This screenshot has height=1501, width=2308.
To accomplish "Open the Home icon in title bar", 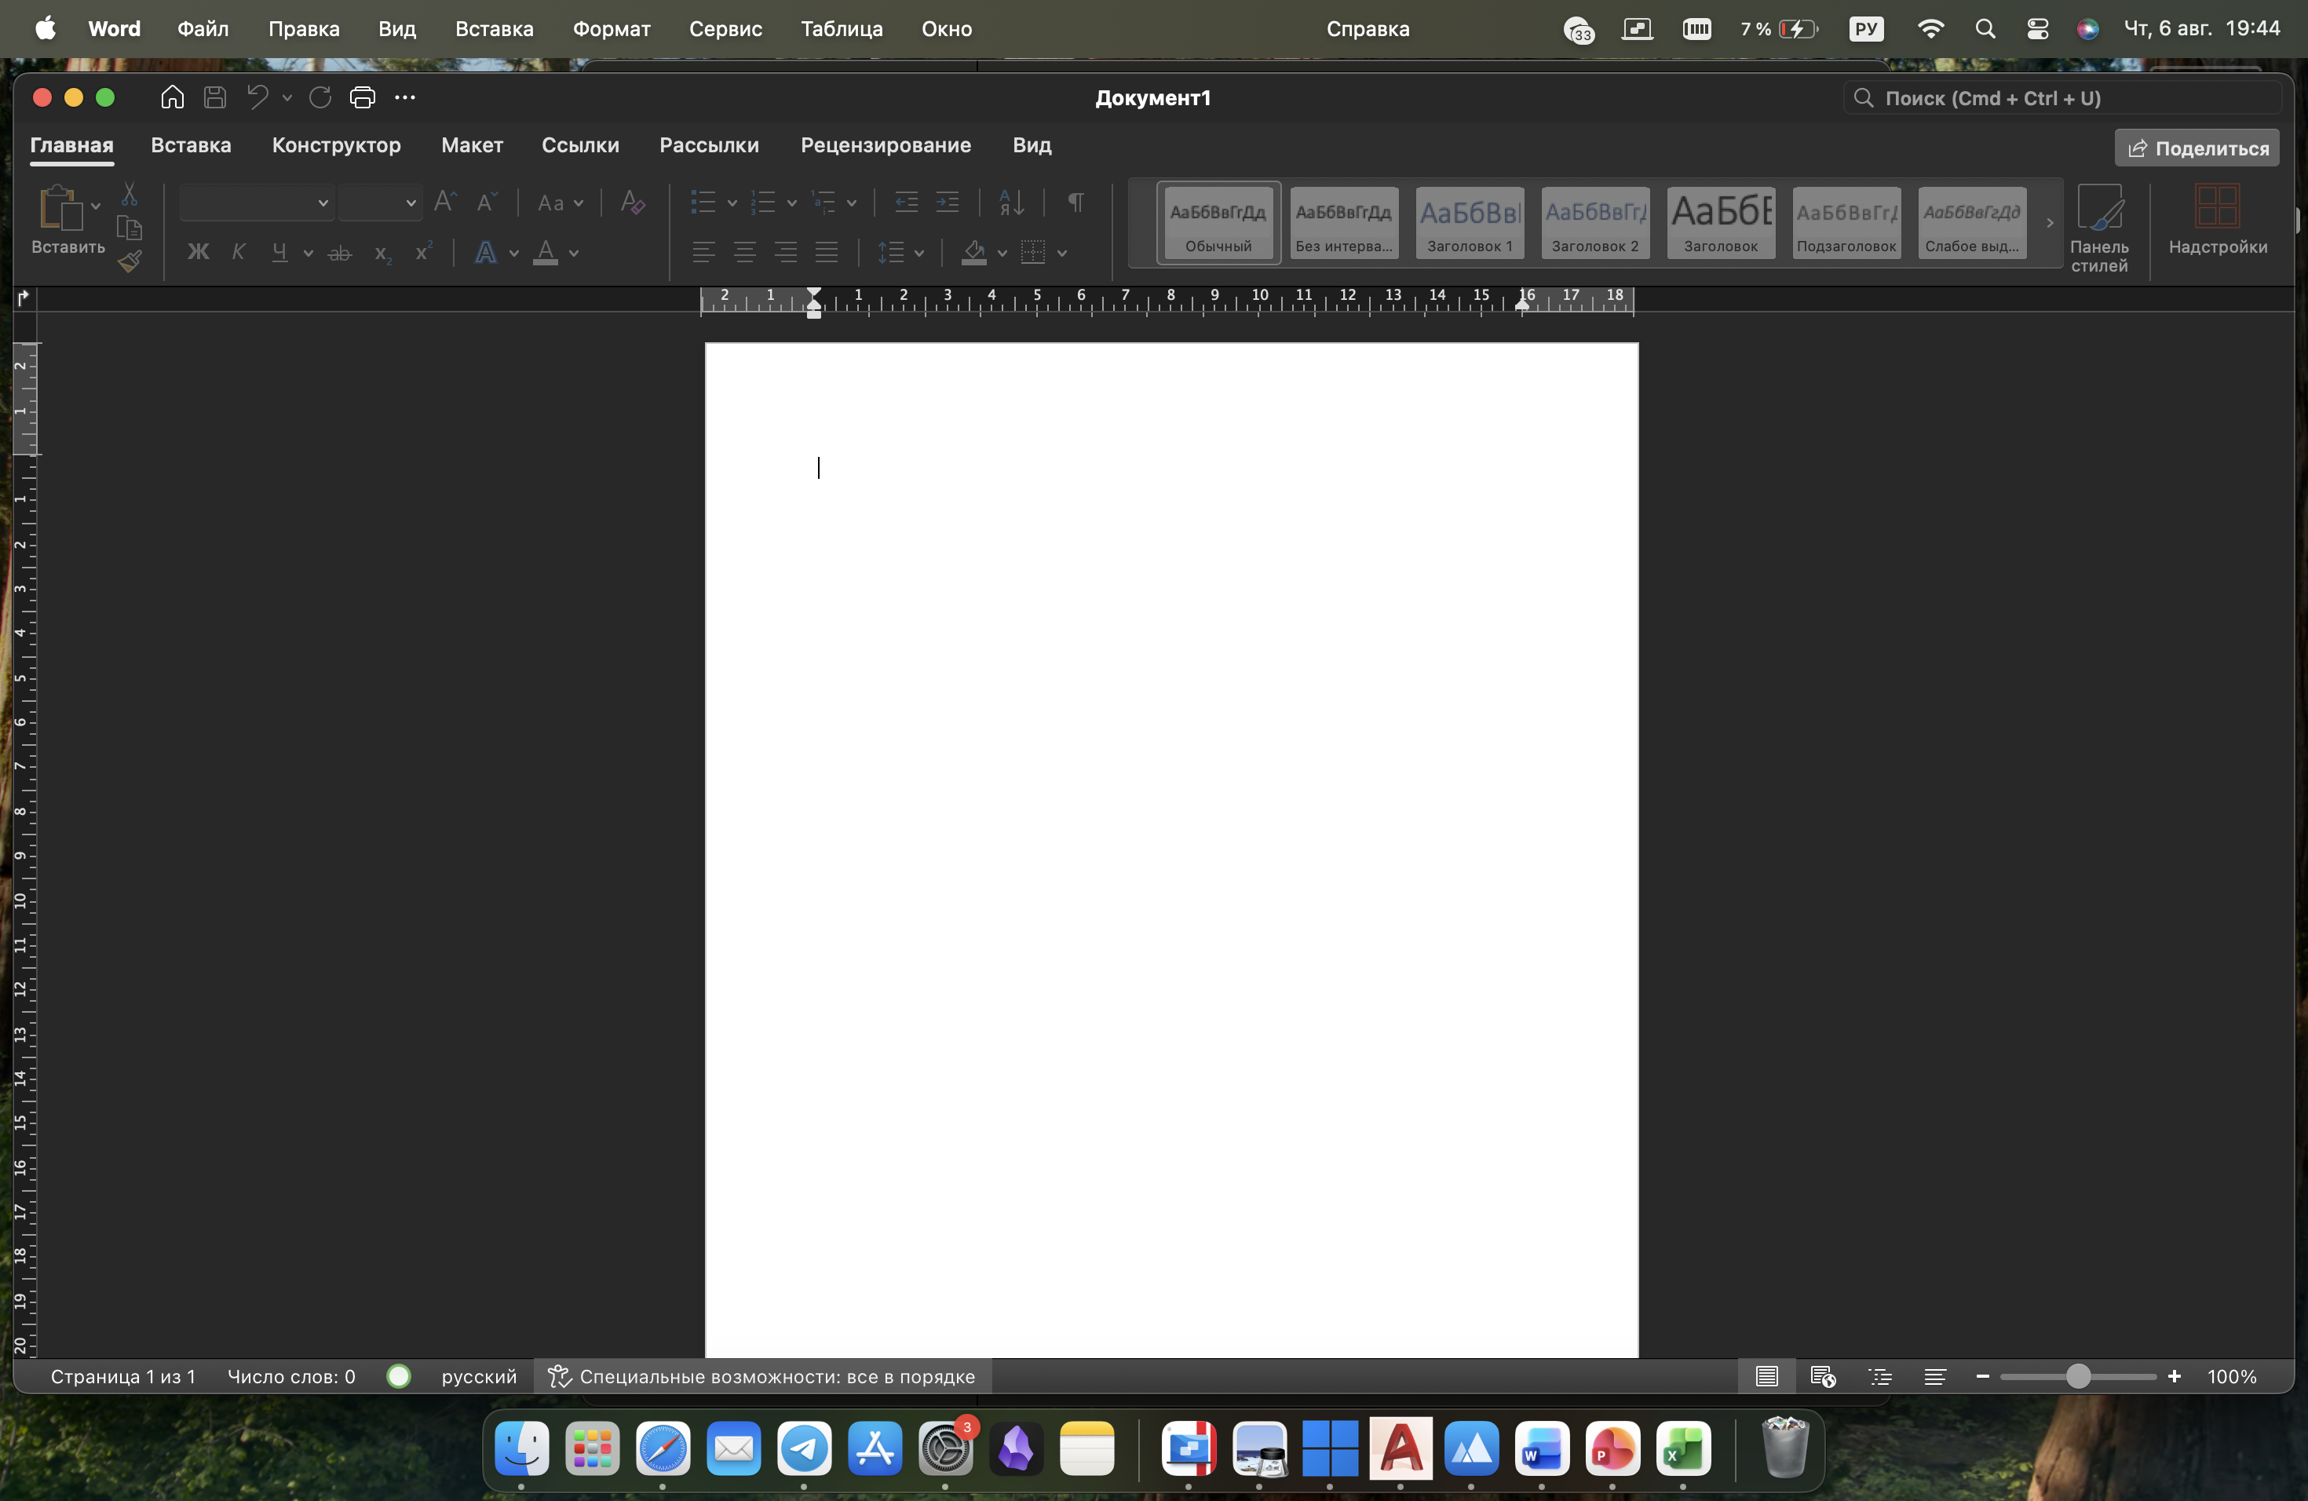I will click(172, 97).
